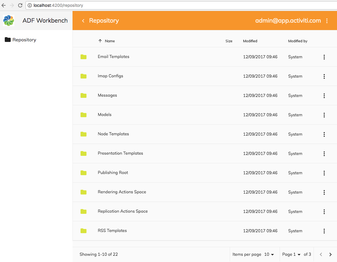
Task: Open the actions menu for Rendering Actions Space
Action: [x=324, y=192]
